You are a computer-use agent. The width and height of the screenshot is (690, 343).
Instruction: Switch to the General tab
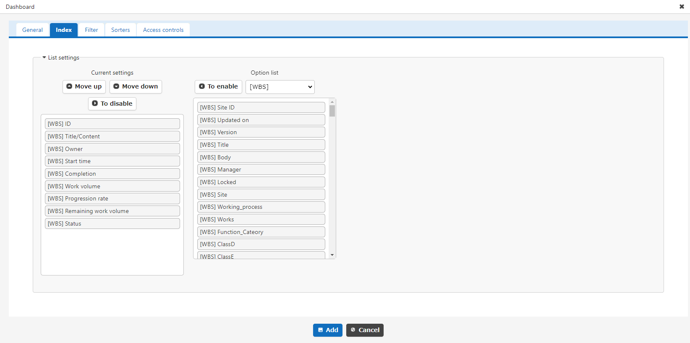32,30
